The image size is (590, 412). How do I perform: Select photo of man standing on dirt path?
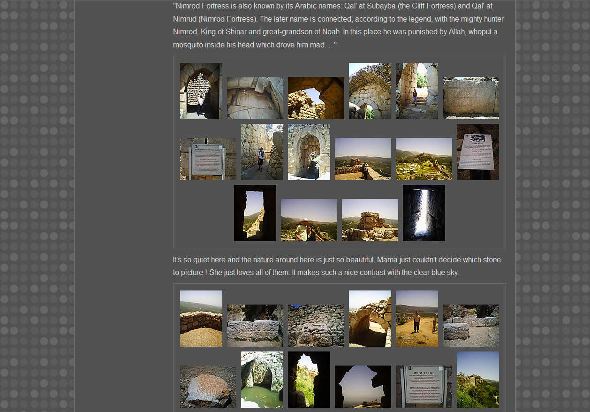pyautogui.click(x=416, y=318)
